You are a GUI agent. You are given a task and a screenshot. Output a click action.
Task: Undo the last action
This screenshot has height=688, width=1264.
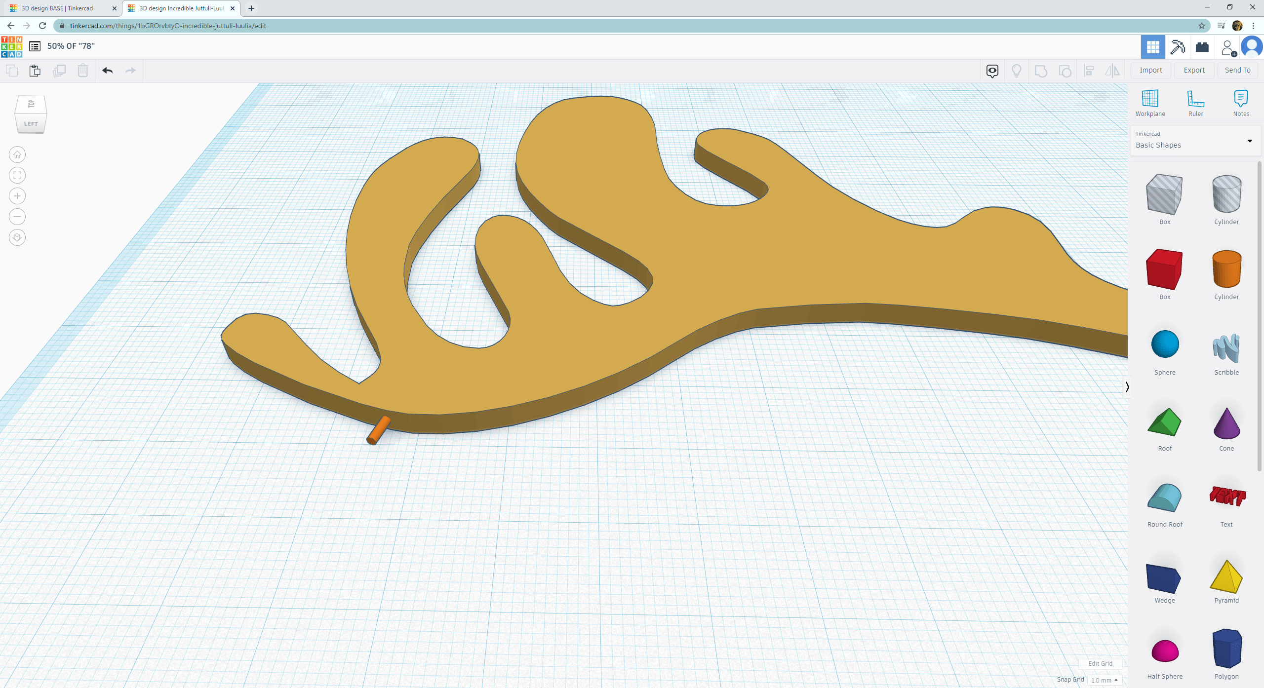(x=107, y=71)
